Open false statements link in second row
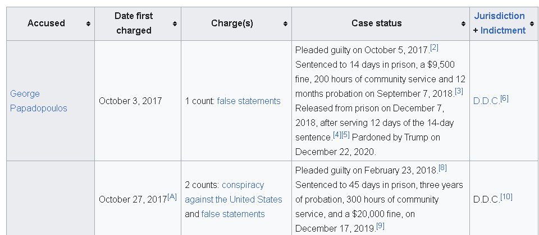The width and height of the screenshot is (539, 235). (x=233, y=214)
